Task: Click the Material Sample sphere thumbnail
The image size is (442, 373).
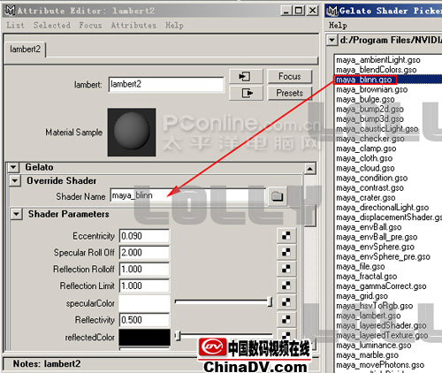Action: coord(132,132)
